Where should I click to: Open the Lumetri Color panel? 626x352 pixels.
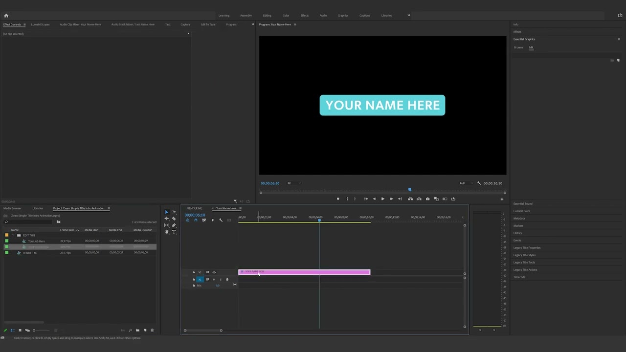coord(521,211)
